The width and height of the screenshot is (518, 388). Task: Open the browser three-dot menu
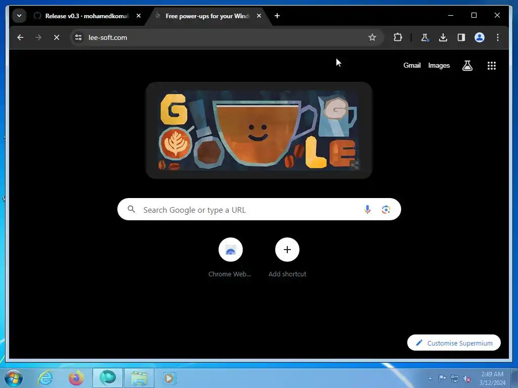pyautogui.click(x=498, y=37)
